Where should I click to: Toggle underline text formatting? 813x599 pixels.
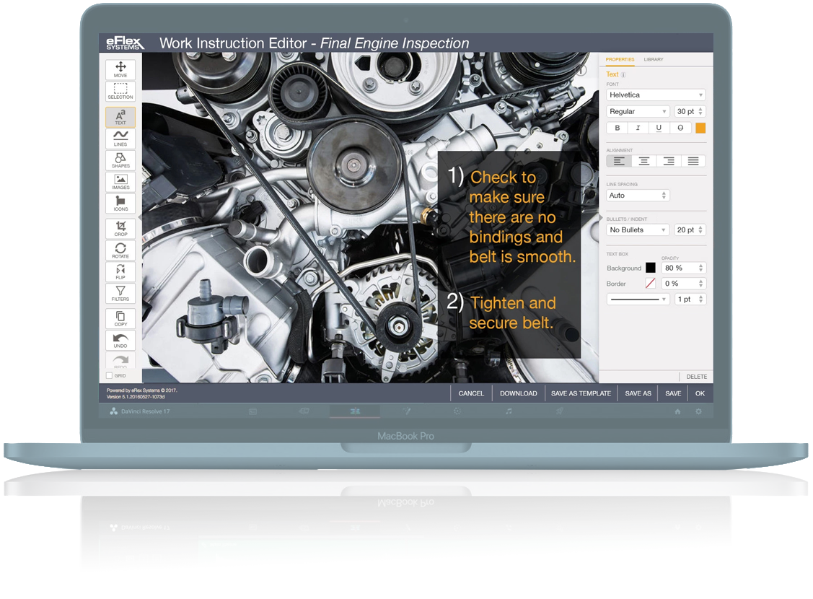[659, 128]
